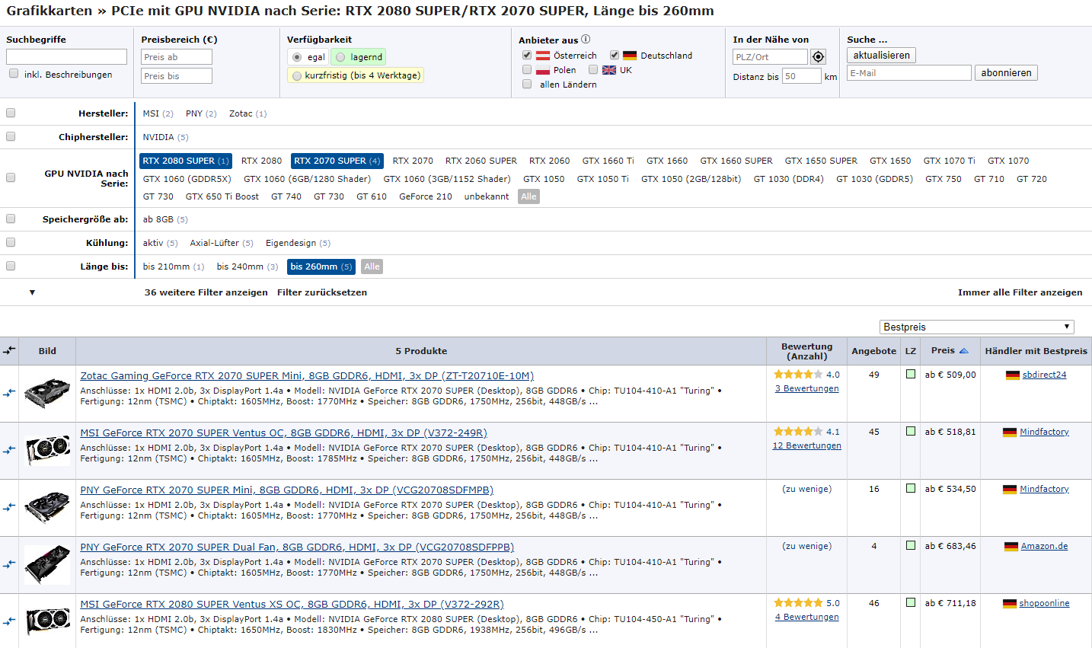1092x648 pixels.
Task: Sort by the Angebote column header
Action: point(873,351)
